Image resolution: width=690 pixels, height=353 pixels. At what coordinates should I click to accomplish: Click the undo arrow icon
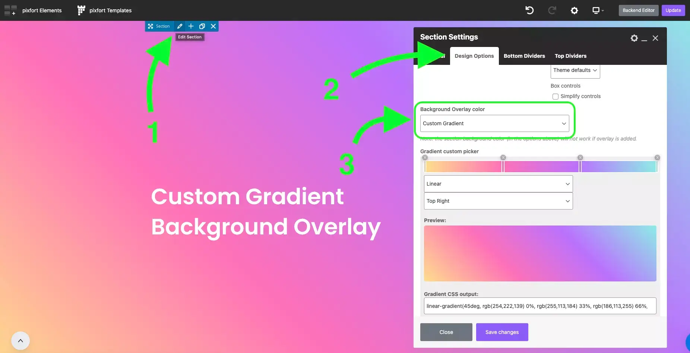[x=529, y=10]
